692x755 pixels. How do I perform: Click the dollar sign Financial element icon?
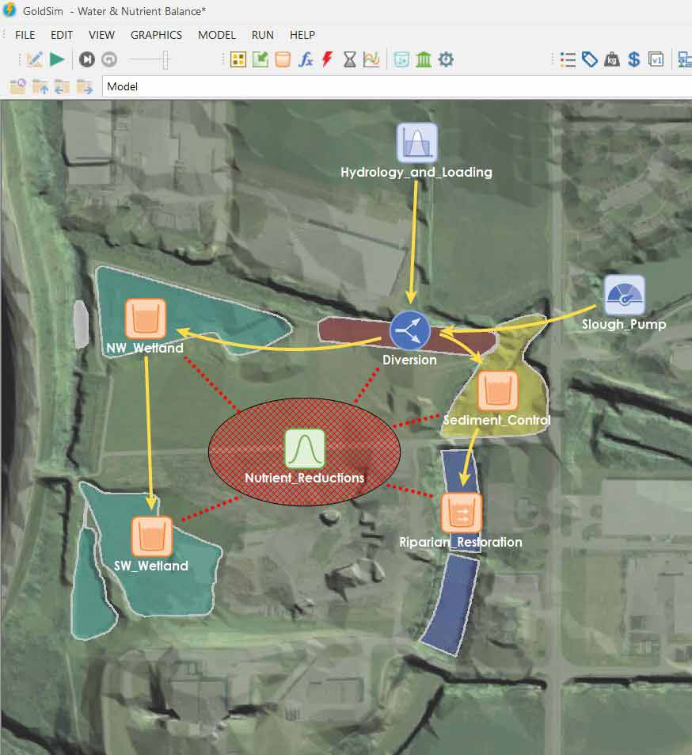pos(633,59)
